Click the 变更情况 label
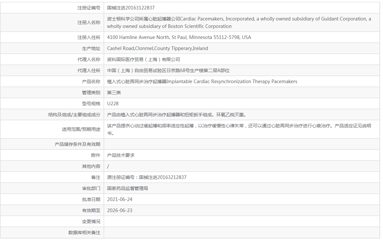 click(x=91, y=222)
